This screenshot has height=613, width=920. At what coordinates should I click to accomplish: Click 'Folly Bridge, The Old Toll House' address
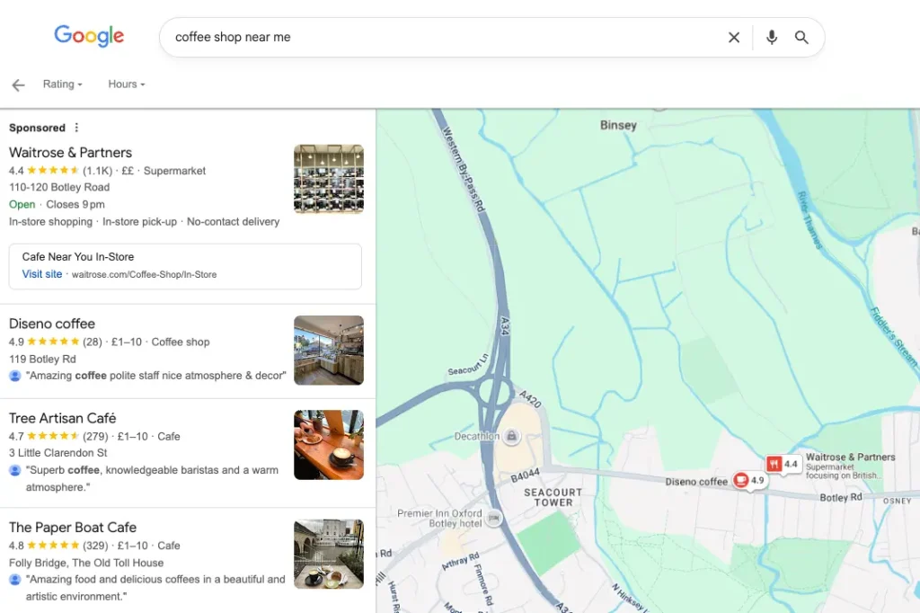(x=86, y=563)
